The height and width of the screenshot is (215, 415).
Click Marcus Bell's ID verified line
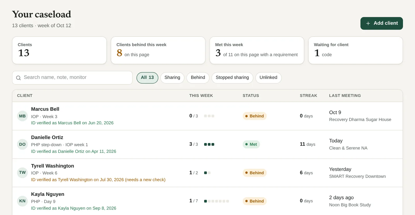72,123
